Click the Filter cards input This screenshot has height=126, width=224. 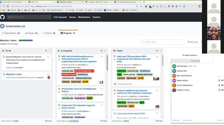tap(162, 42)
